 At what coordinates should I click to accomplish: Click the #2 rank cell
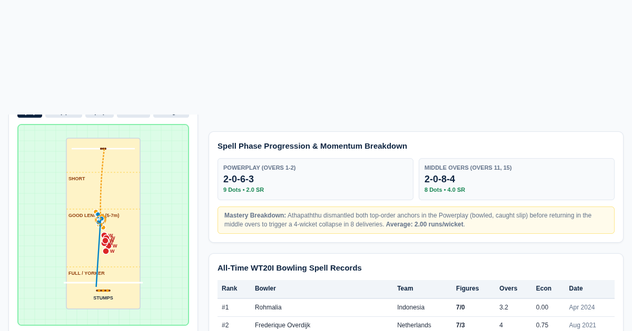[x=225, y=325]
